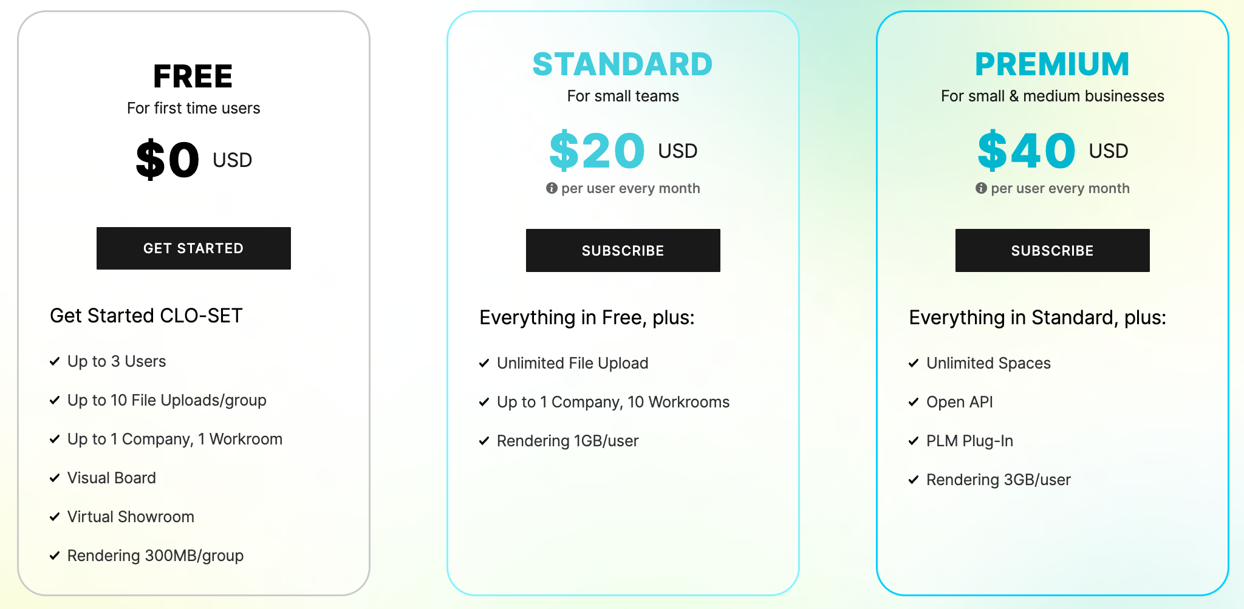Click the STANDARD plan heading

click(623, 64)
